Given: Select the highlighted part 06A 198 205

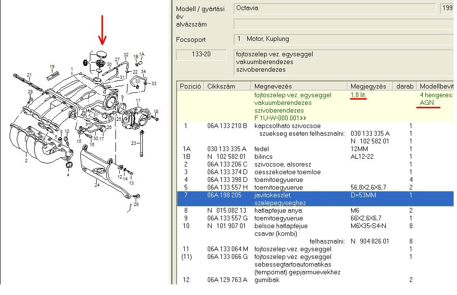Looking at the screenshot, I should click(225, 195).
